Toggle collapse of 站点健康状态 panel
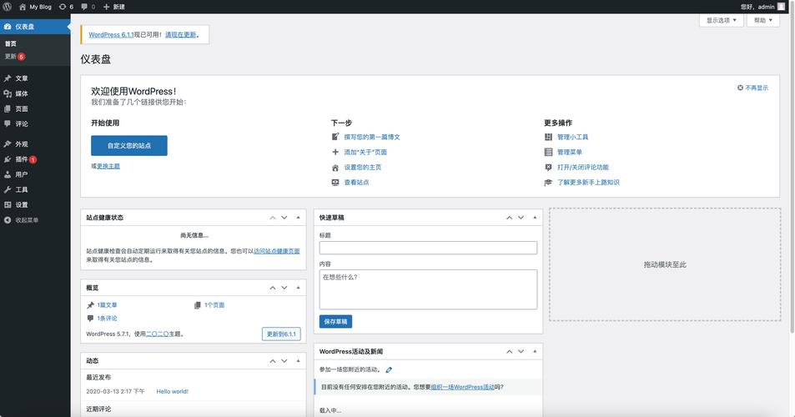Viewport: 795px width, 417px height. (298, 218)
